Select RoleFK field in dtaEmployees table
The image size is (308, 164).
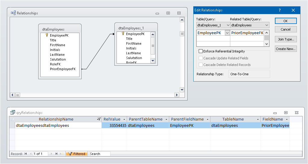point(55,64)
